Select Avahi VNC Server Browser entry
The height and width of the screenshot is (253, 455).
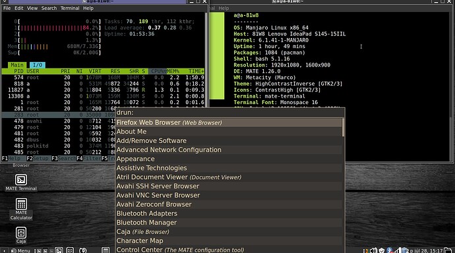point(229,195)
